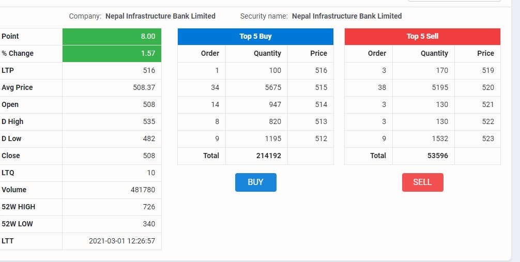
Task: Select buy price 516 in Top 5 Buy
Action: pyautogui.click(x=321, y=70)
